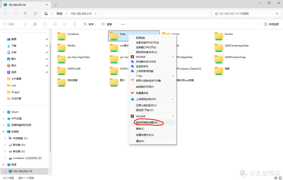Click the search box field

coord(247,14)
